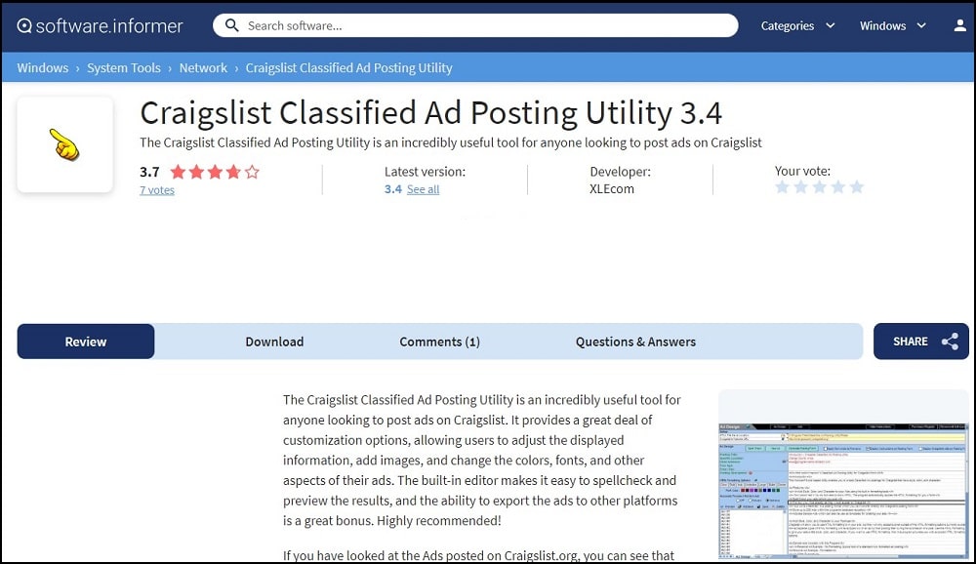976x564 pixels.
Task: Vote two stars in Your vote
Action: click(x=801, y=186)
